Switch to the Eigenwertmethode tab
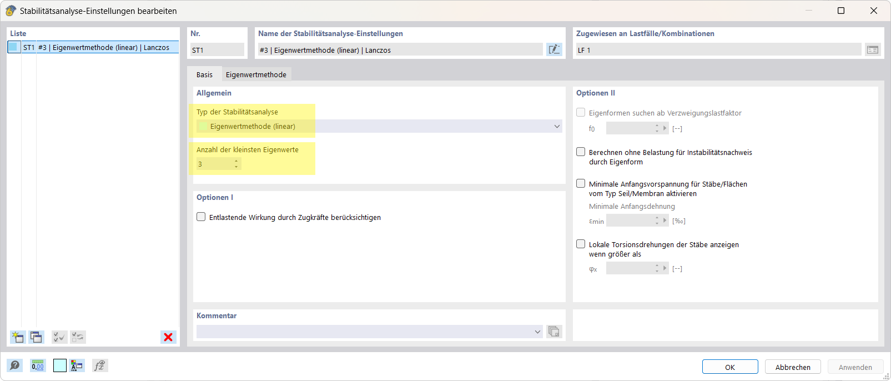This screenshot has width=891, height=381. [x=256, y=74]
